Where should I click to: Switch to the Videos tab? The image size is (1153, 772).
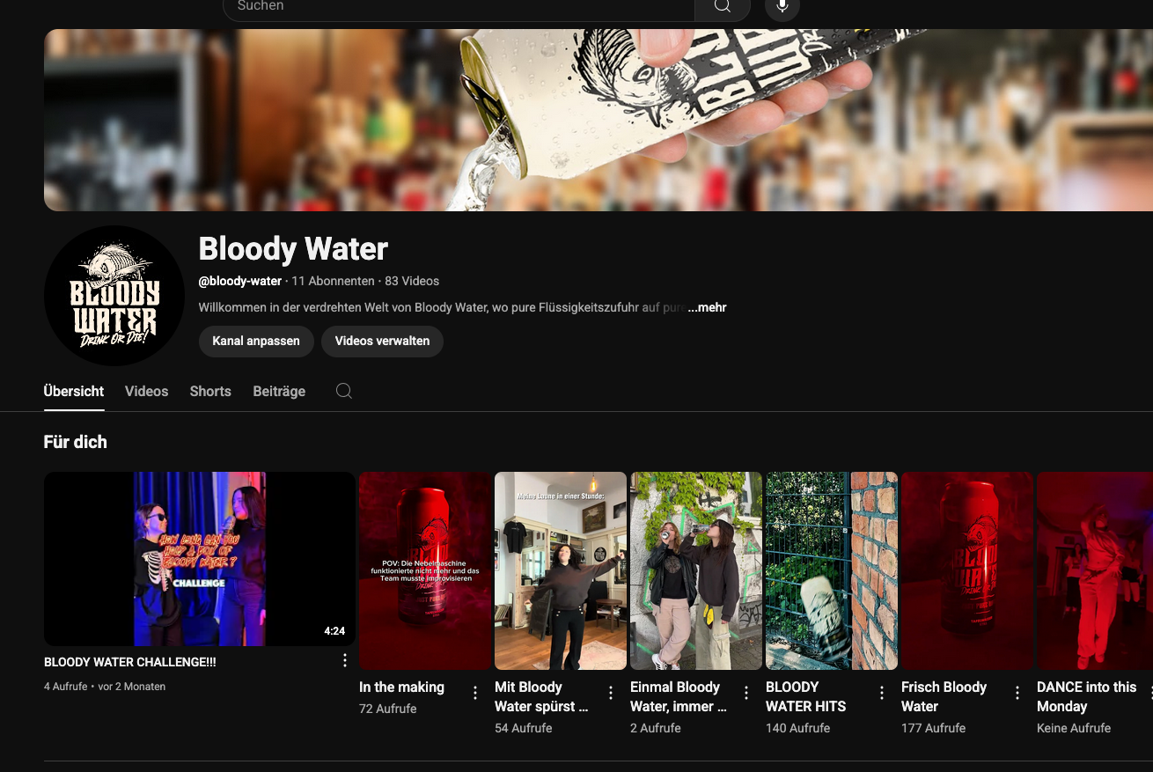click(x=146, y=392)
